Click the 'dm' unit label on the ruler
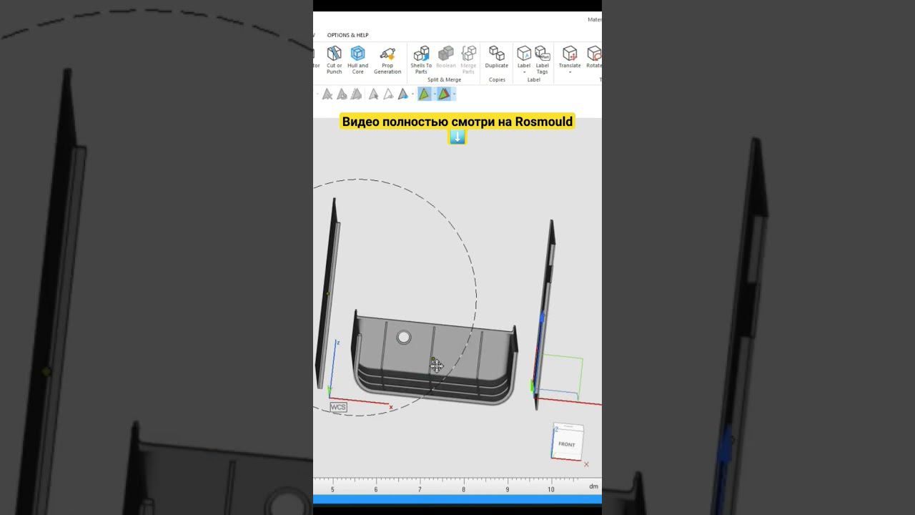Screen dimensions: 915x515 [593, 486]
